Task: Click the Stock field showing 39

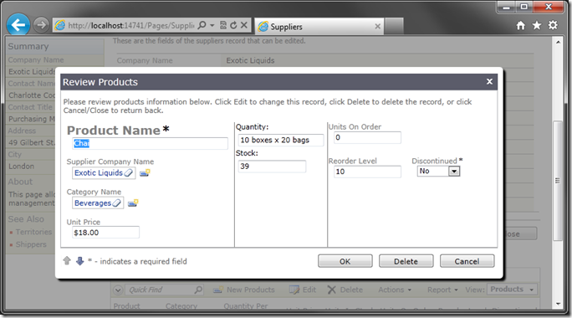Action: 272,167
